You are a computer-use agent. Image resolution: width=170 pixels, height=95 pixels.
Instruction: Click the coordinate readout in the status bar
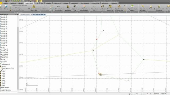(x=160, y=94)
